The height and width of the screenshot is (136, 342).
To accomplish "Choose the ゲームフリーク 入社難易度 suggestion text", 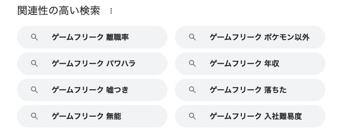I will (255, 116).
